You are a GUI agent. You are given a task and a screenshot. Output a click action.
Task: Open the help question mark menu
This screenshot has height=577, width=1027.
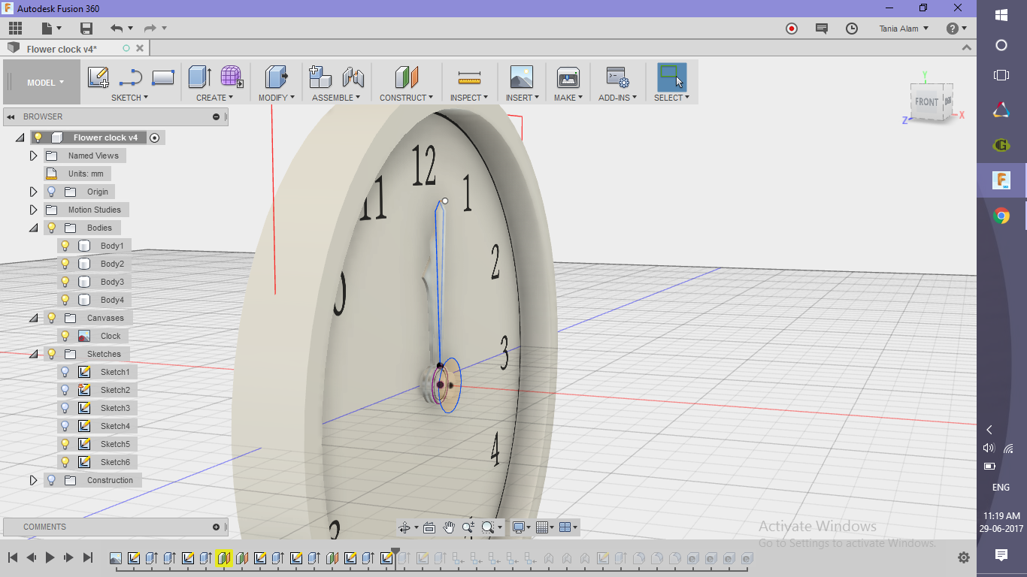tap(956, 29)
